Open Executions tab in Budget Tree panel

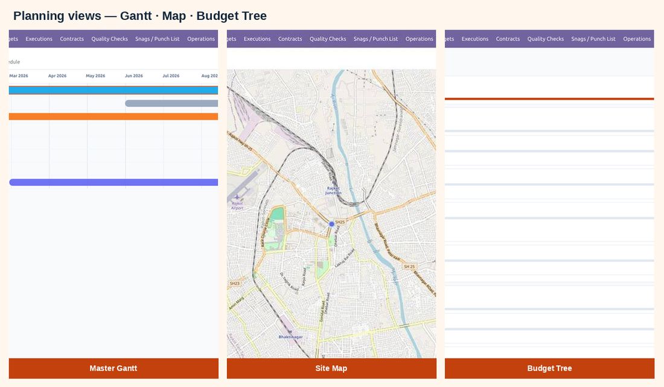pyautogui.click(x=474, y=39)
